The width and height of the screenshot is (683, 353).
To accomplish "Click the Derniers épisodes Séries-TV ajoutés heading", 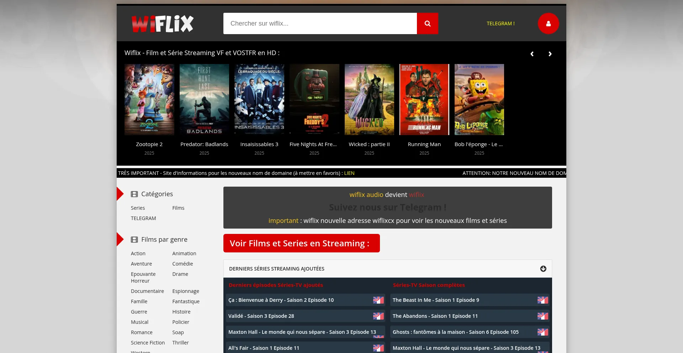I will coord(276,285).
